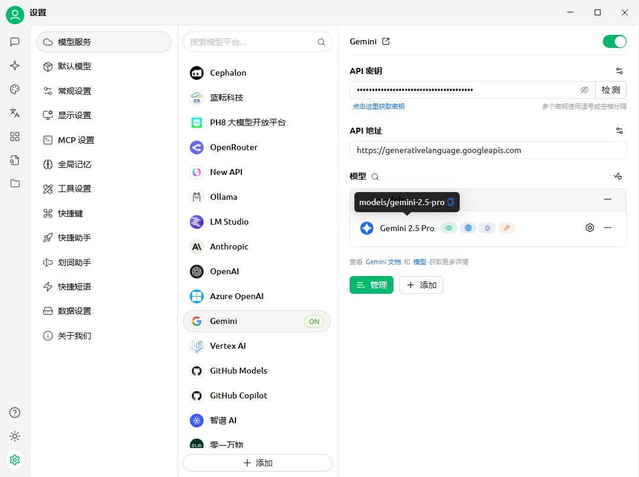Screen dimensions: 639x477
Task: Select the OpenRouter provider
Action: (x=257, y=147)
